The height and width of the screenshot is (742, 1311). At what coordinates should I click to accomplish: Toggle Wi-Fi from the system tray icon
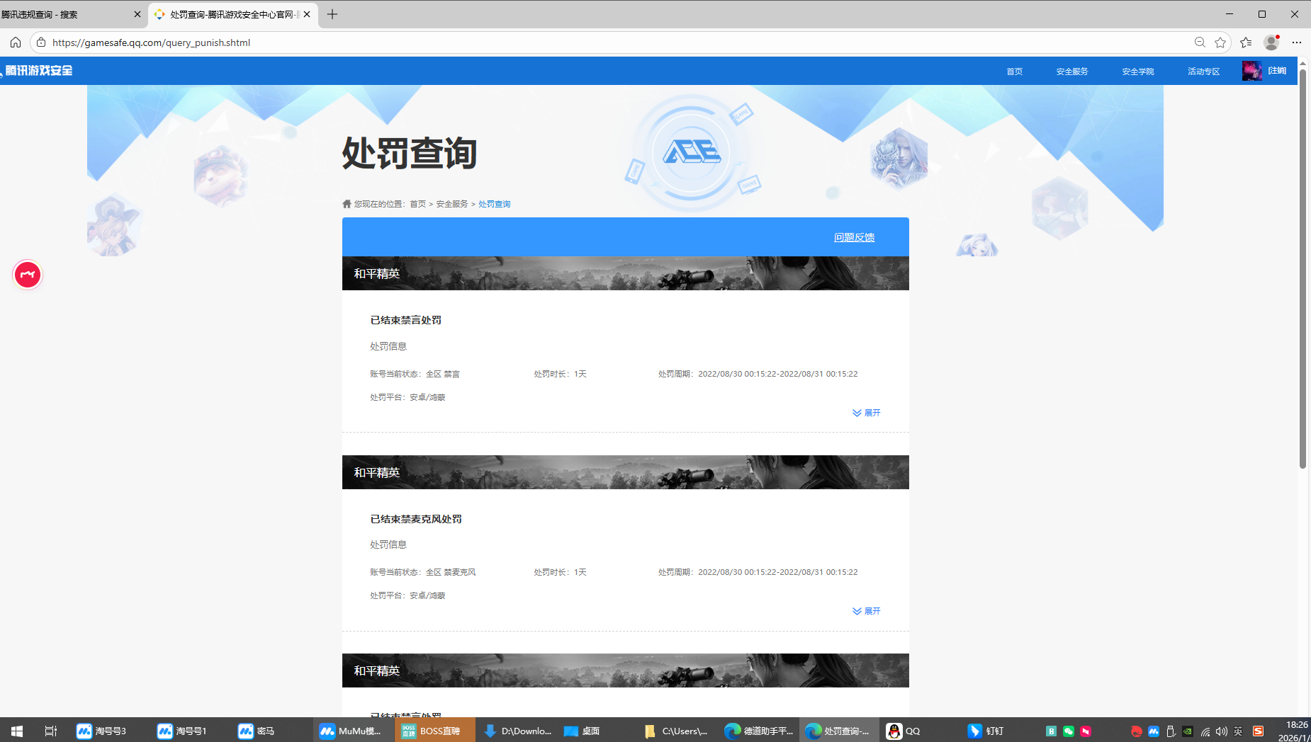click(x=1205, y=730)
